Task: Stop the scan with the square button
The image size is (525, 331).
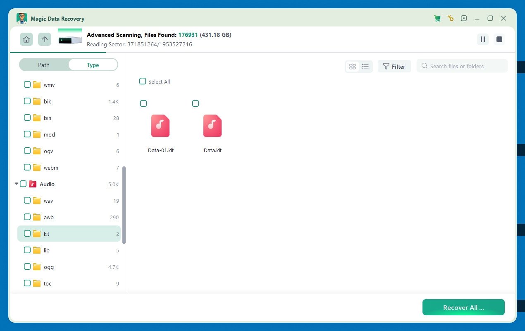Action: (499, 39)
